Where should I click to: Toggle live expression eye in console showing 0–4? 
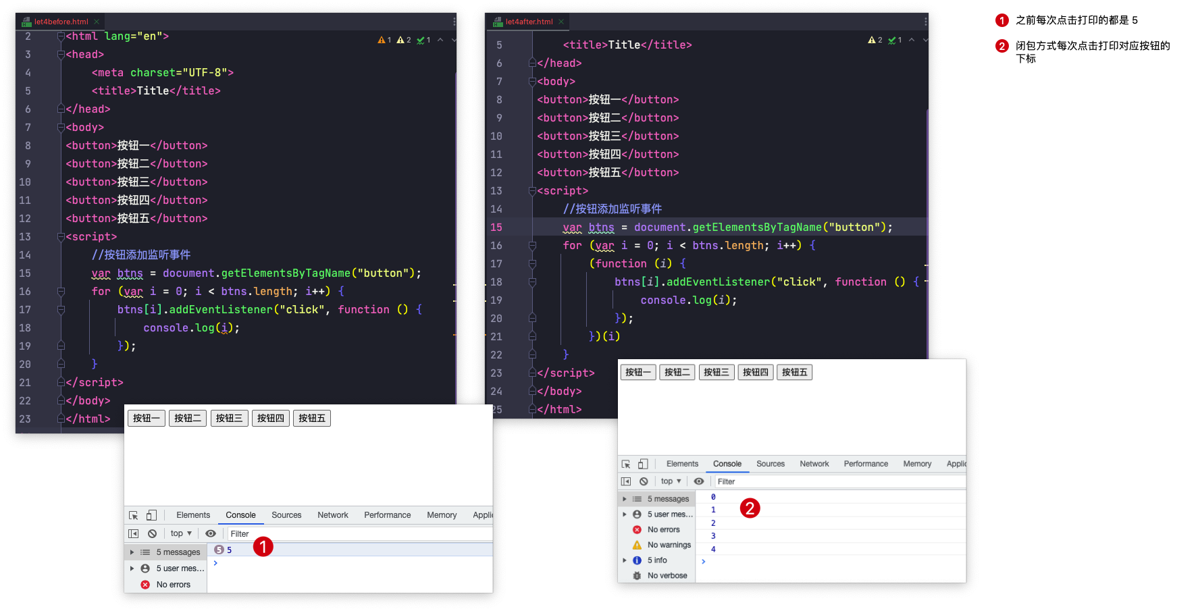point(699,481)
